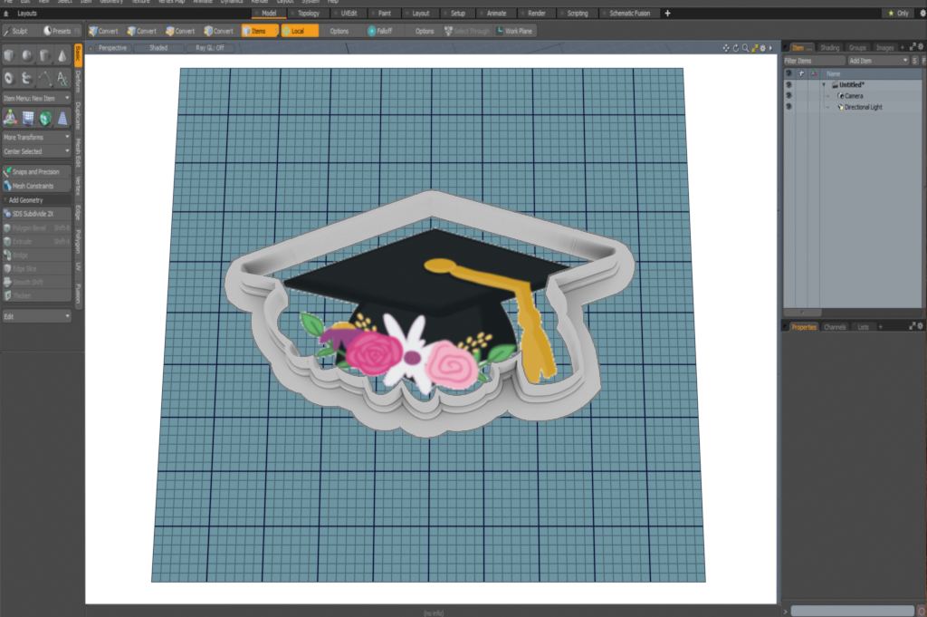
Task: Click the text tool icon
Action: click(62, 79)
